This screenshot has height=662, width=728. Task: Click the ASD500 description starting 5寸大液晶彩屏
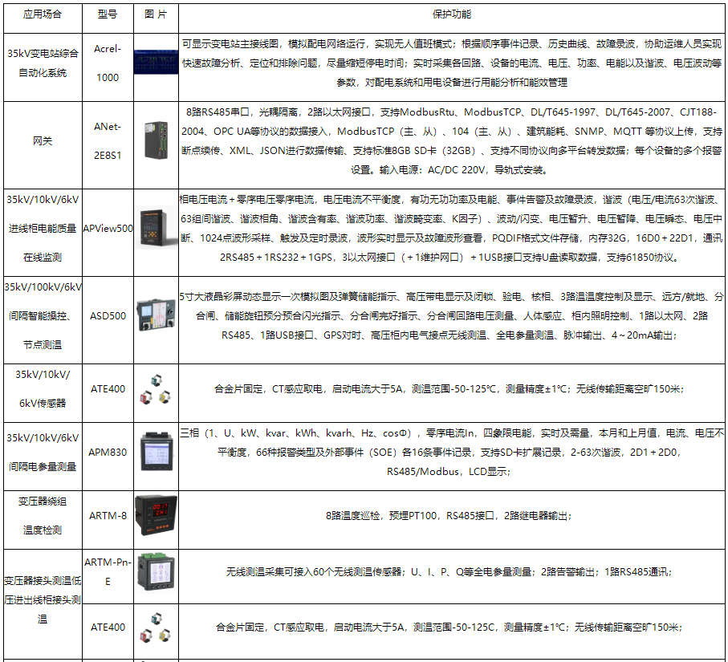click(x=452, y=315)
